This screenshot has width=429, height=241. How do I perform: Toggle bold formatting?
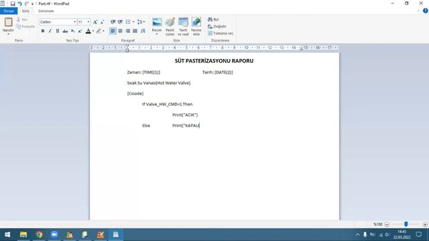[x=43, y=31]
